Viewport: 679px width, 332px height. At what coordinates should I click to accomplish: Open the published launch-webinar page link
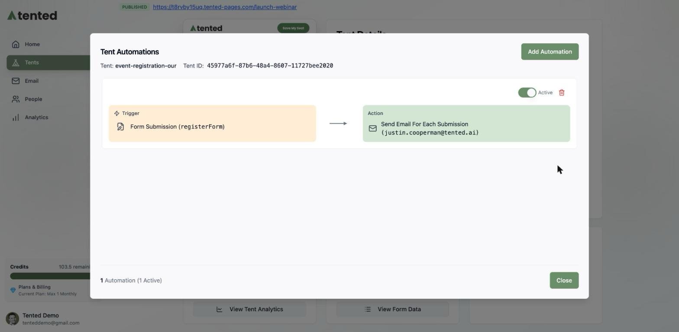225,7
